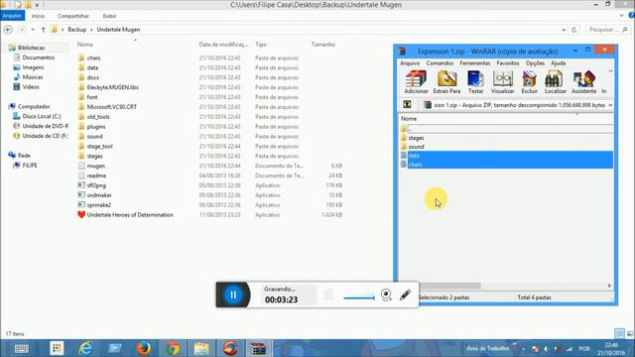Image resolution: width=635 pixels, height=357 pixels.
Task: Open Internet Explorer from taskbar
Action: pyautogui.click(x=85, y=348)
